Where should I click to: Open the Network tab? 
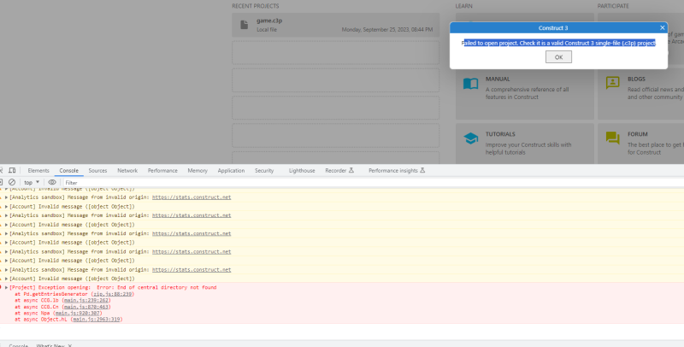tap(127, 170)
